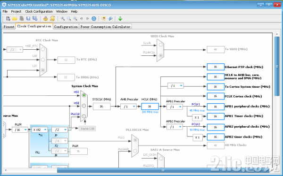Click the Open Project folder icon
283x176 pixels.
[15, 18]
